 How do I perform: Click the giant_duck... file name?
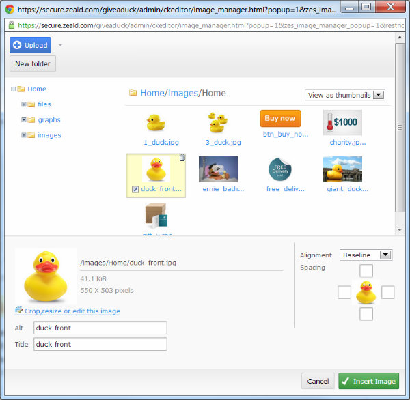click(x=348, y=189)
